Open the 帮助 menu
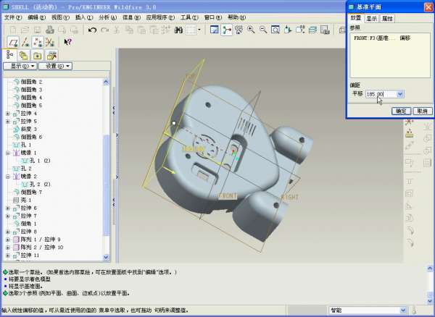The image size is (435, 317). click(x=236, y=17)
